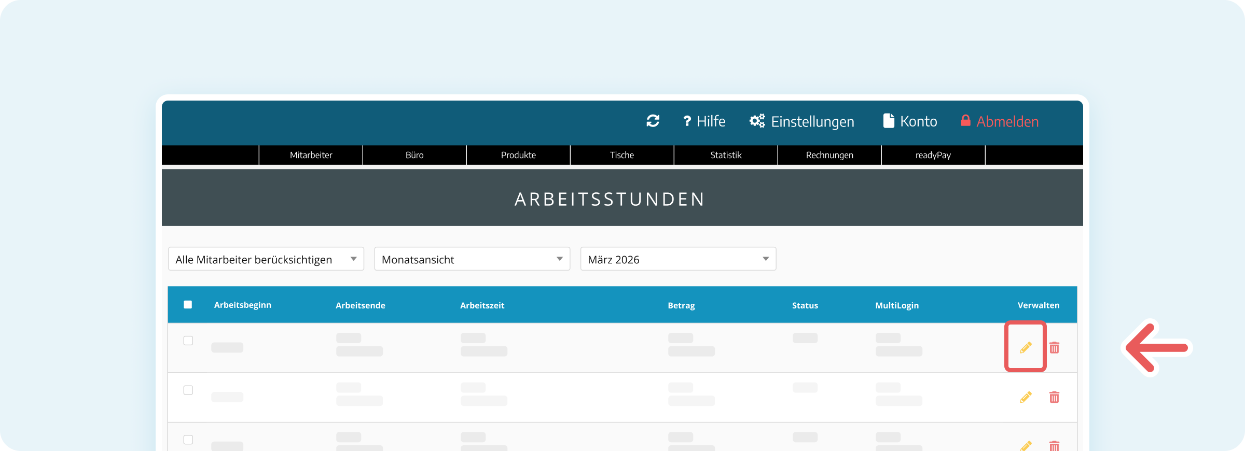Click second row's edit pencil icon

(x=1026, y=397)
